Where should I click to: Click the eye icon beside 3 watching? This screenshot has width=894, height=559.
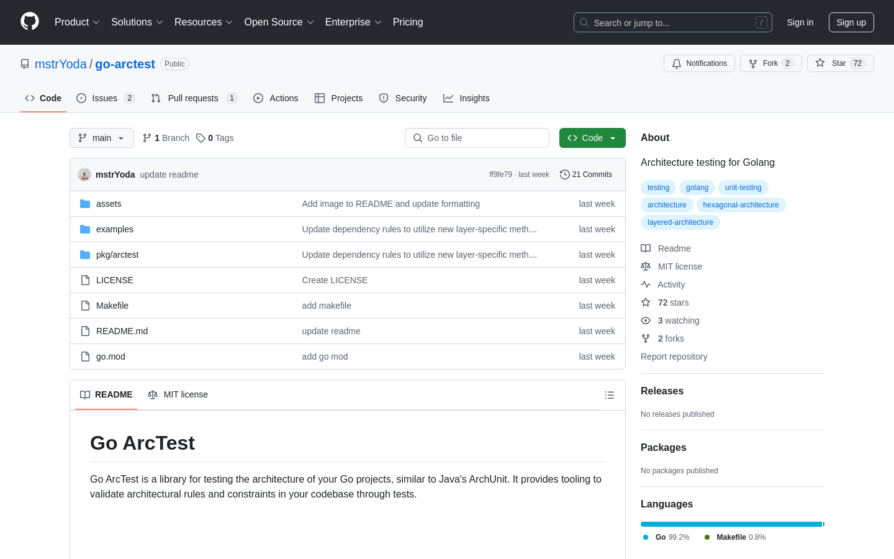coord(646,320)
